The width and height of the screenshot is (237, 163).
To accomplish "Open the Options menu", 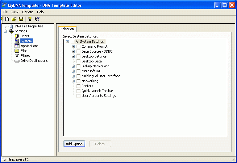I will [x=28, y=12].
